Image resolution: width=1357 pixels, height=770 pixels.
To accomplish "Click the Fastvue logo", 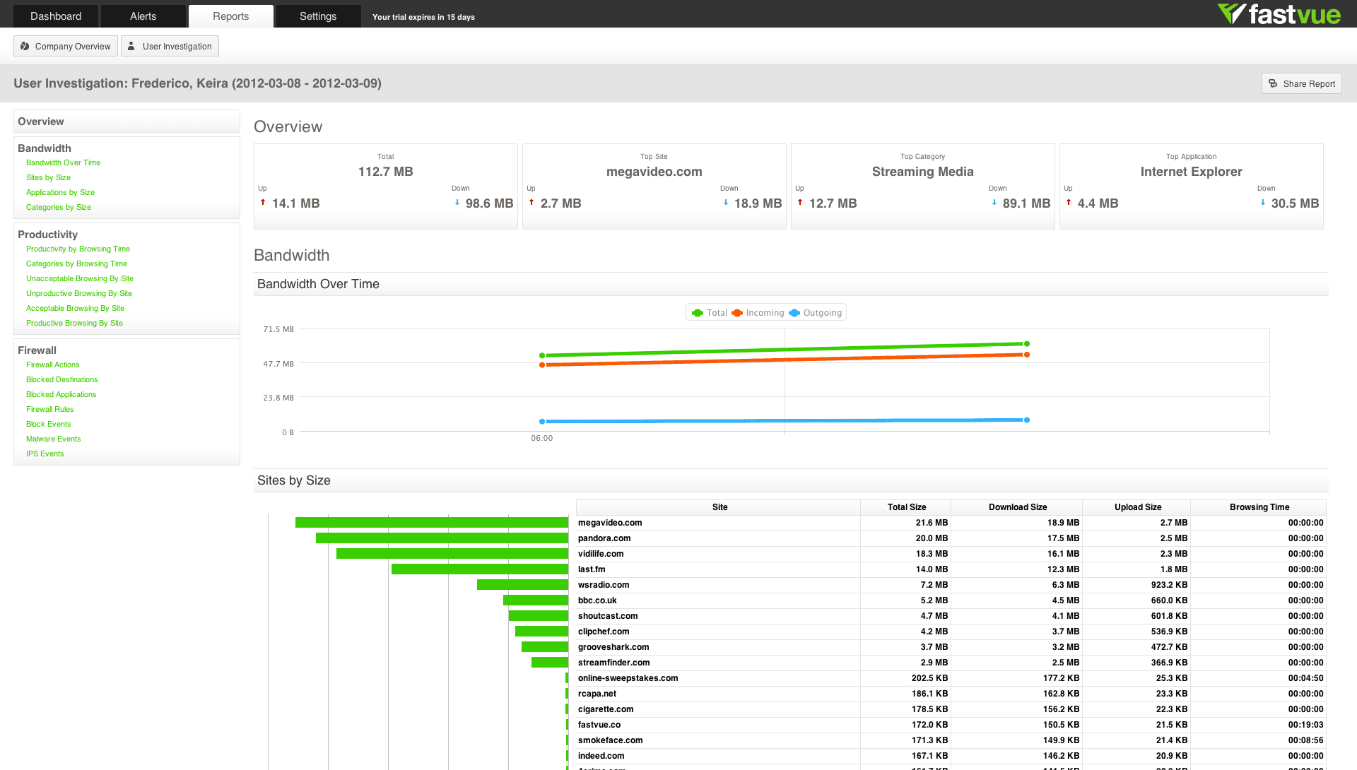I will (x=1279, y=14).
